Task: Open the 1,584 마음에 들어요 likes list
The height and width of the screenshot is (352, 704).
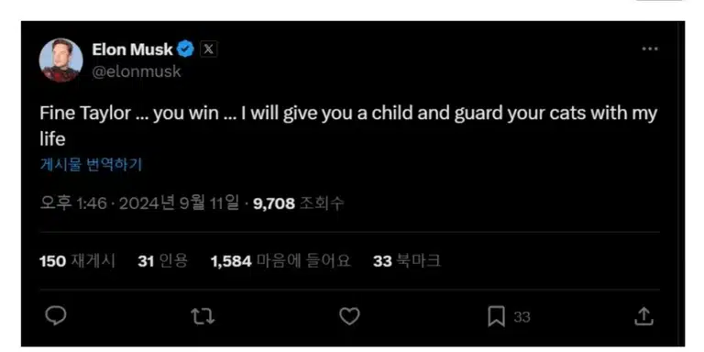Action: point(280,261)
